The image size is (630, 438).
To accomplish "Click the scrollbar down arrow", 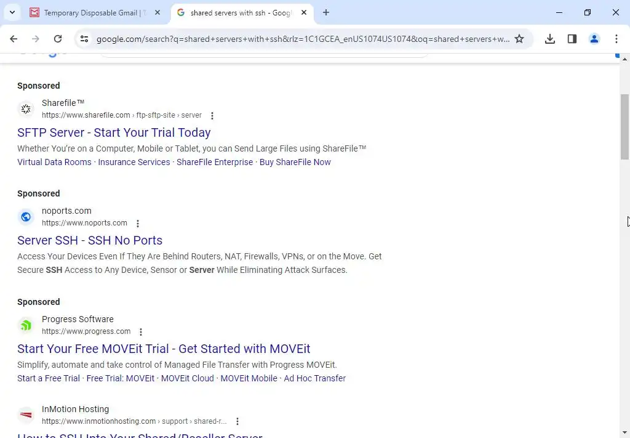I will [x=624, y=433].
